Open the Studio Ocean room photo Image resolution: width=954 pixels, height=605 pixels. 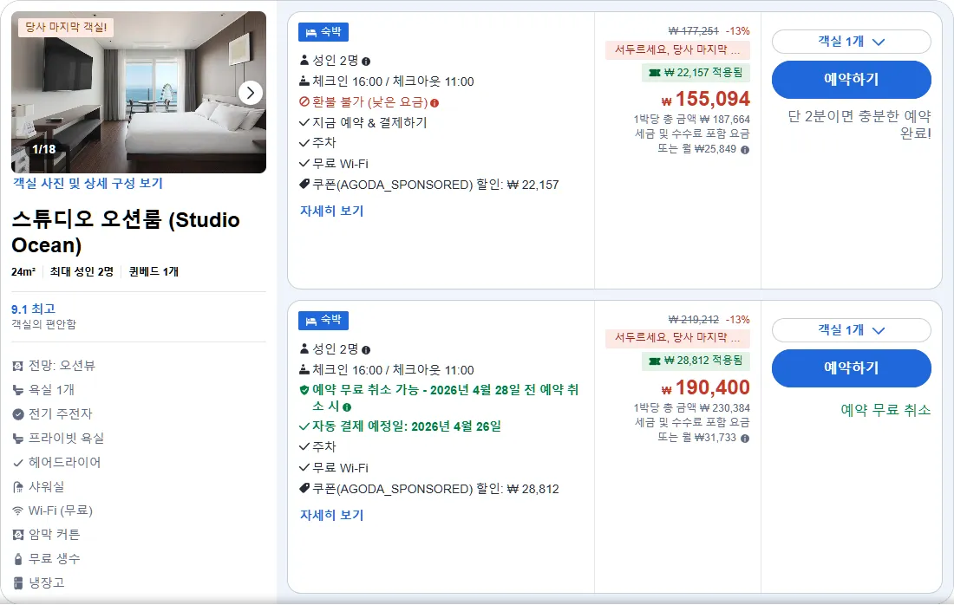tap(139, 93)
